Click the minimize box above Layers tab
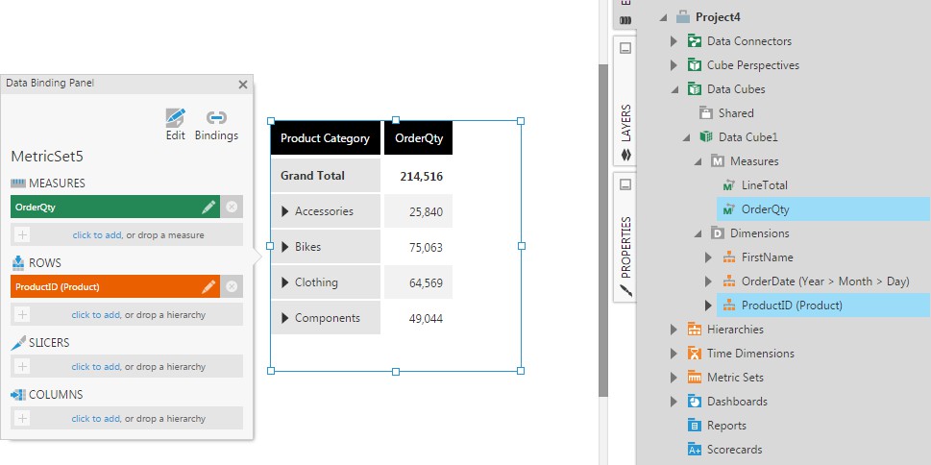 point(625,49)
